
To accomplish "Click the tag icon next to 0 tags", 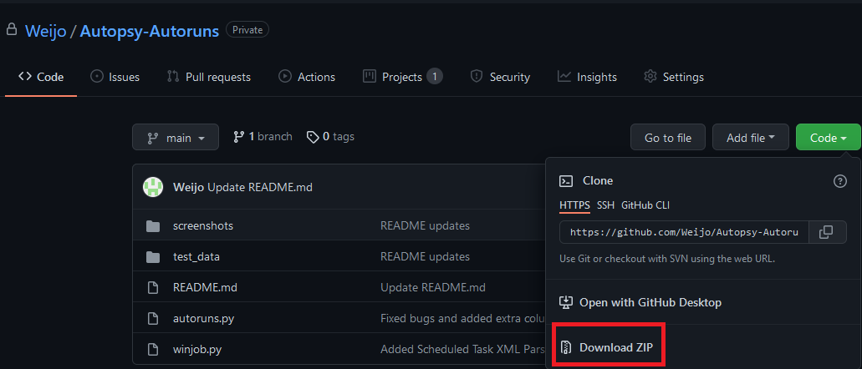I will pos(313,137).
